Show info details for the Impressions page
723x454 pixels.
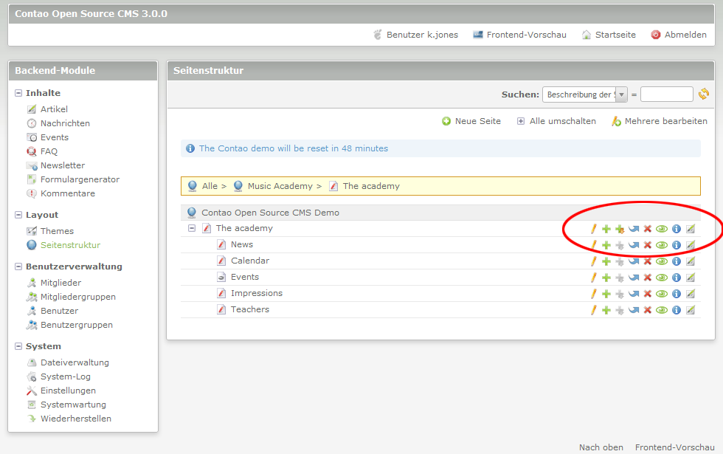(x=677, y=294)
